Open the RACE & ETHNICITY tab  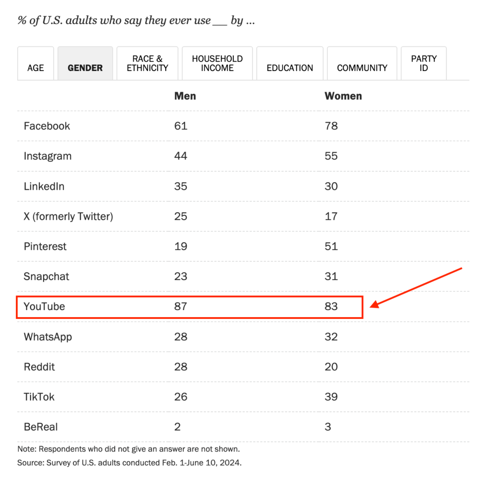(147, 63)
